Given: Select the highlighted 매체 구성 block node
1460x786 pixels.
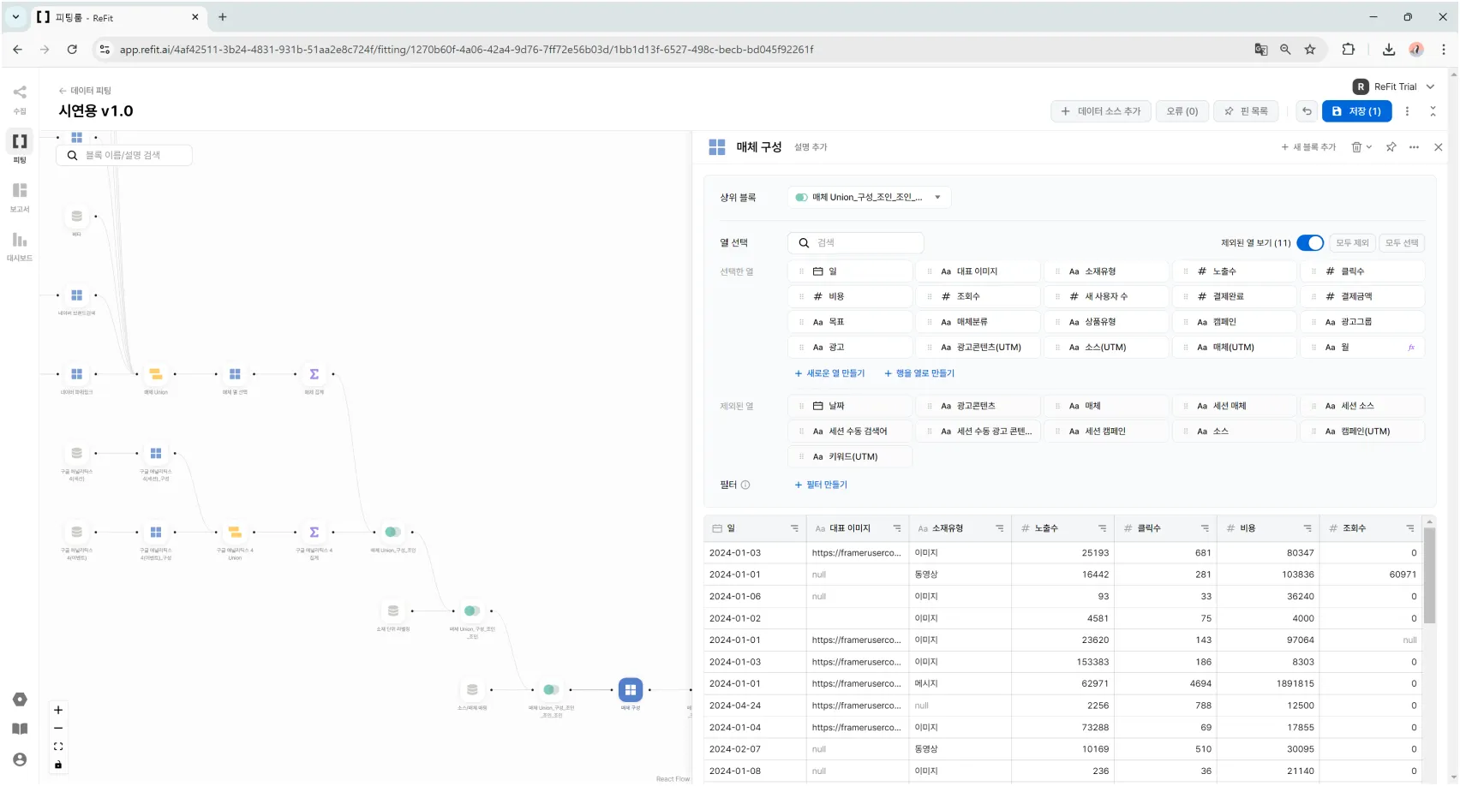Looking at the screenshot, I should click(x=631, y=689).
